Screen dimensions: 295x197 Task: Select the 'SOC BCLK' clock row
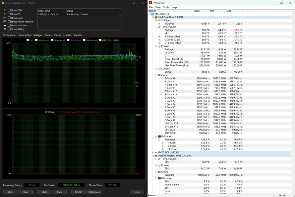[219, 133]
